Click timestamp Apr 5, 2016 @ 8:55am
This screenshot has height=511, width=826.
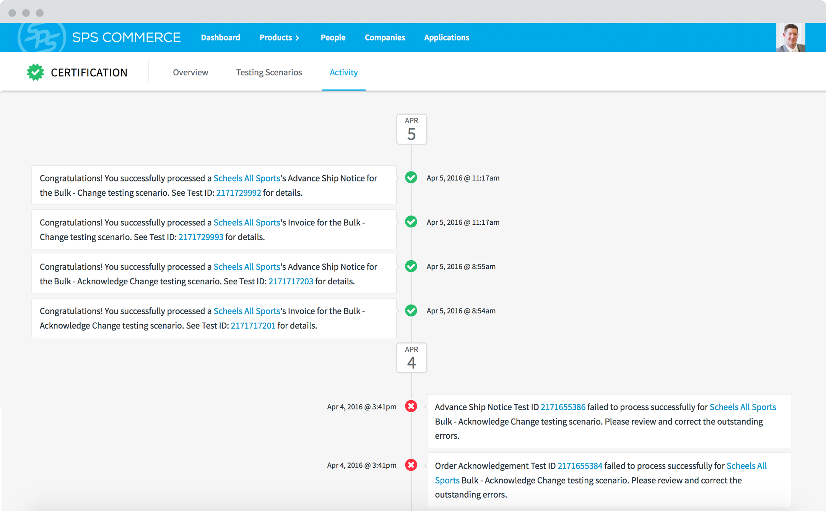pos(461,266)
